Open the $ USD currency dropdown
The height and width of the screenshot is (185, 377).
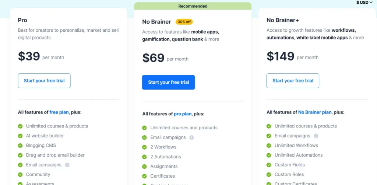[x=364, y=3]
